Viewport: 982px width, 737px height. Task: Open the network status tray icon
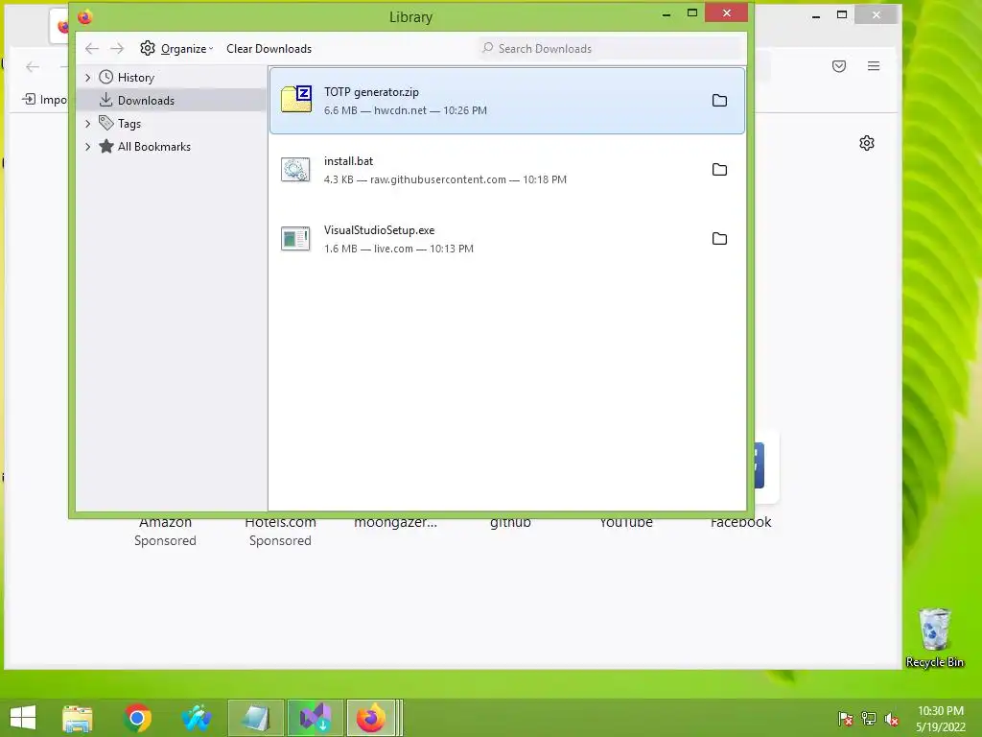point(869,719)
